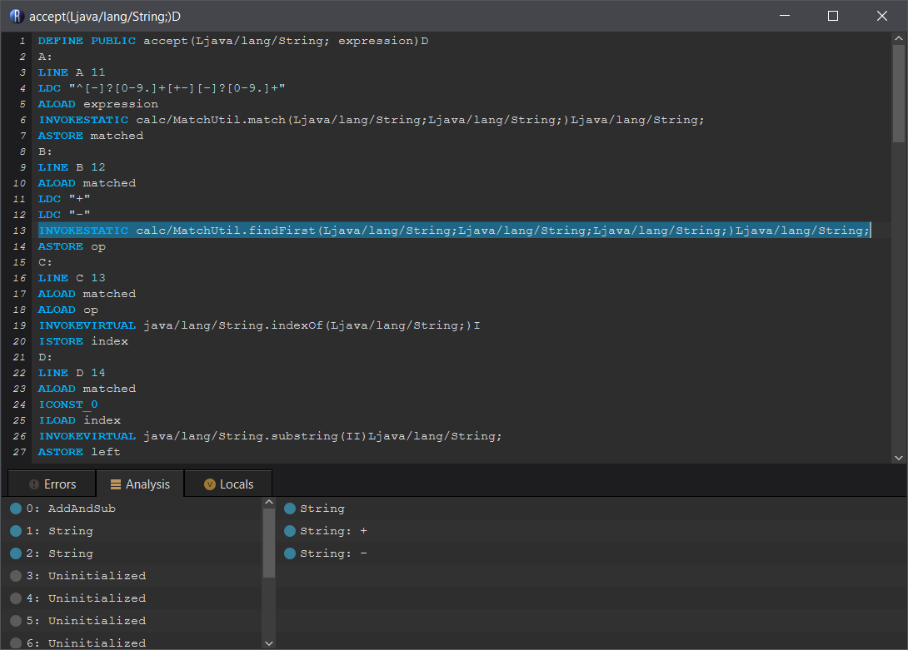Select the 5: Uninitialized variable row

[x=97, y=621]
